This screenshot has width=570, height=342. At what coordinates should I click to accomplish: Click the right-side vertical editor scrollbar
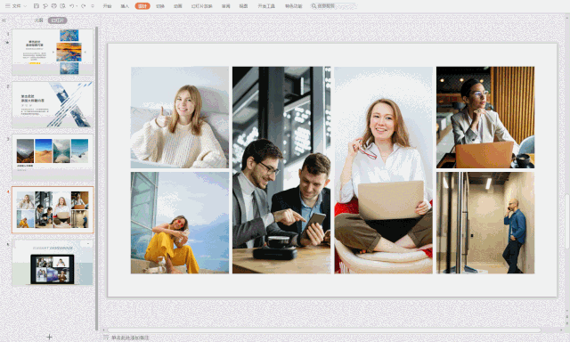pos(566,222)
